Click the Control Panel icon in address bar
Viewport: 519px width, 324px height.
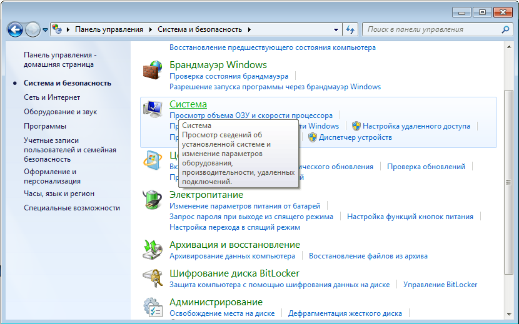click(x=57, y=29)
